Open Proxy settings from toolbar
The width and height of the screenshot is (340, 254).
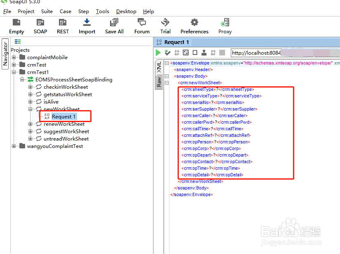pyautogui.click(x=225, y=26)
